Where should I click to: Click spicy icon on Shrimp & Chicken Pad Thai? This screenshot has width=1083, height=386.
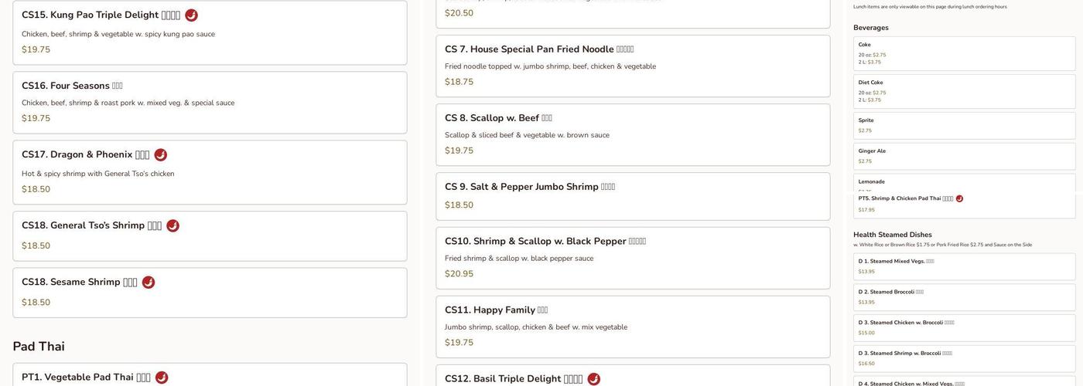tap(959, 199)
